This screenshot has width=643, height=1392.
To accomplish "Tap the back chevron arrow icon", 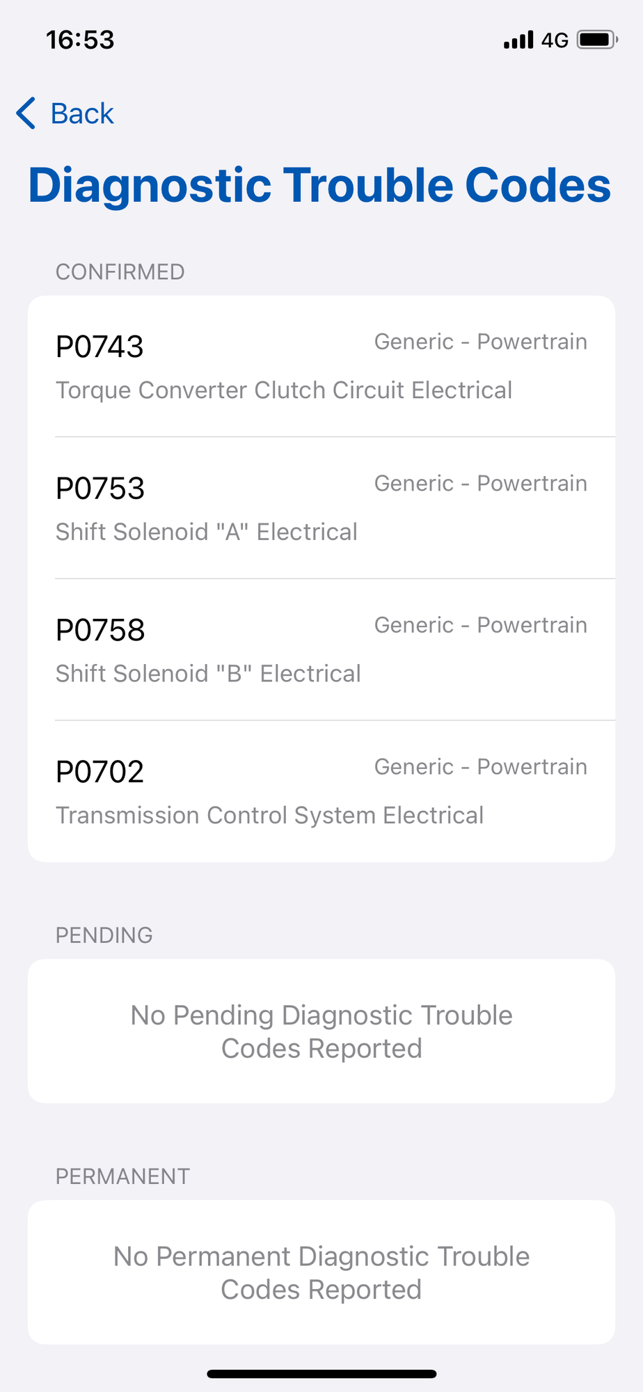I will pos(26,113).
